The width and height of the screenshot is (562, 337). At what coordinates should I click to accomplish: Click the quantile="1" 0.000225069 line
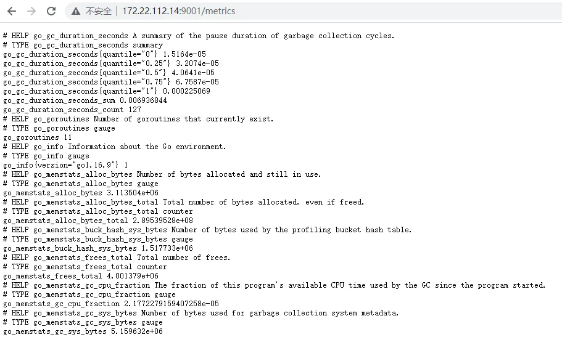(x=107, y=91)
